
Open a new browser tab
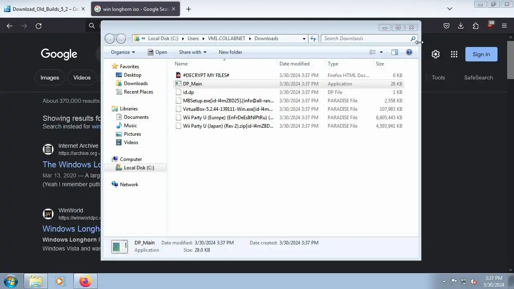pos(188,9)
